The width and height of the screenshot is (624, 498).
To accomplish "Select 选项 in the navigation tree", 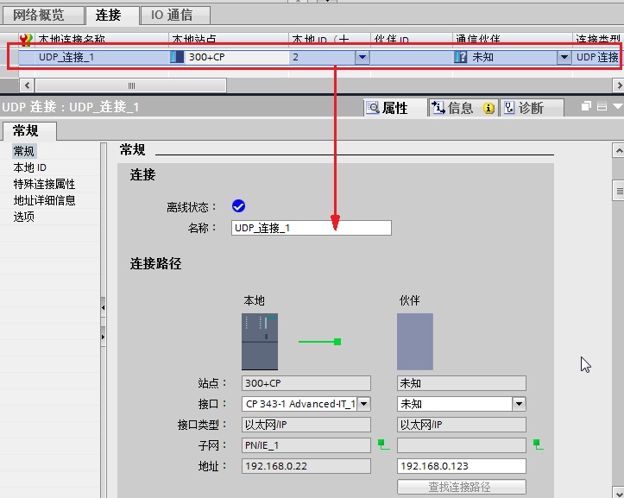I will [24, 217].
